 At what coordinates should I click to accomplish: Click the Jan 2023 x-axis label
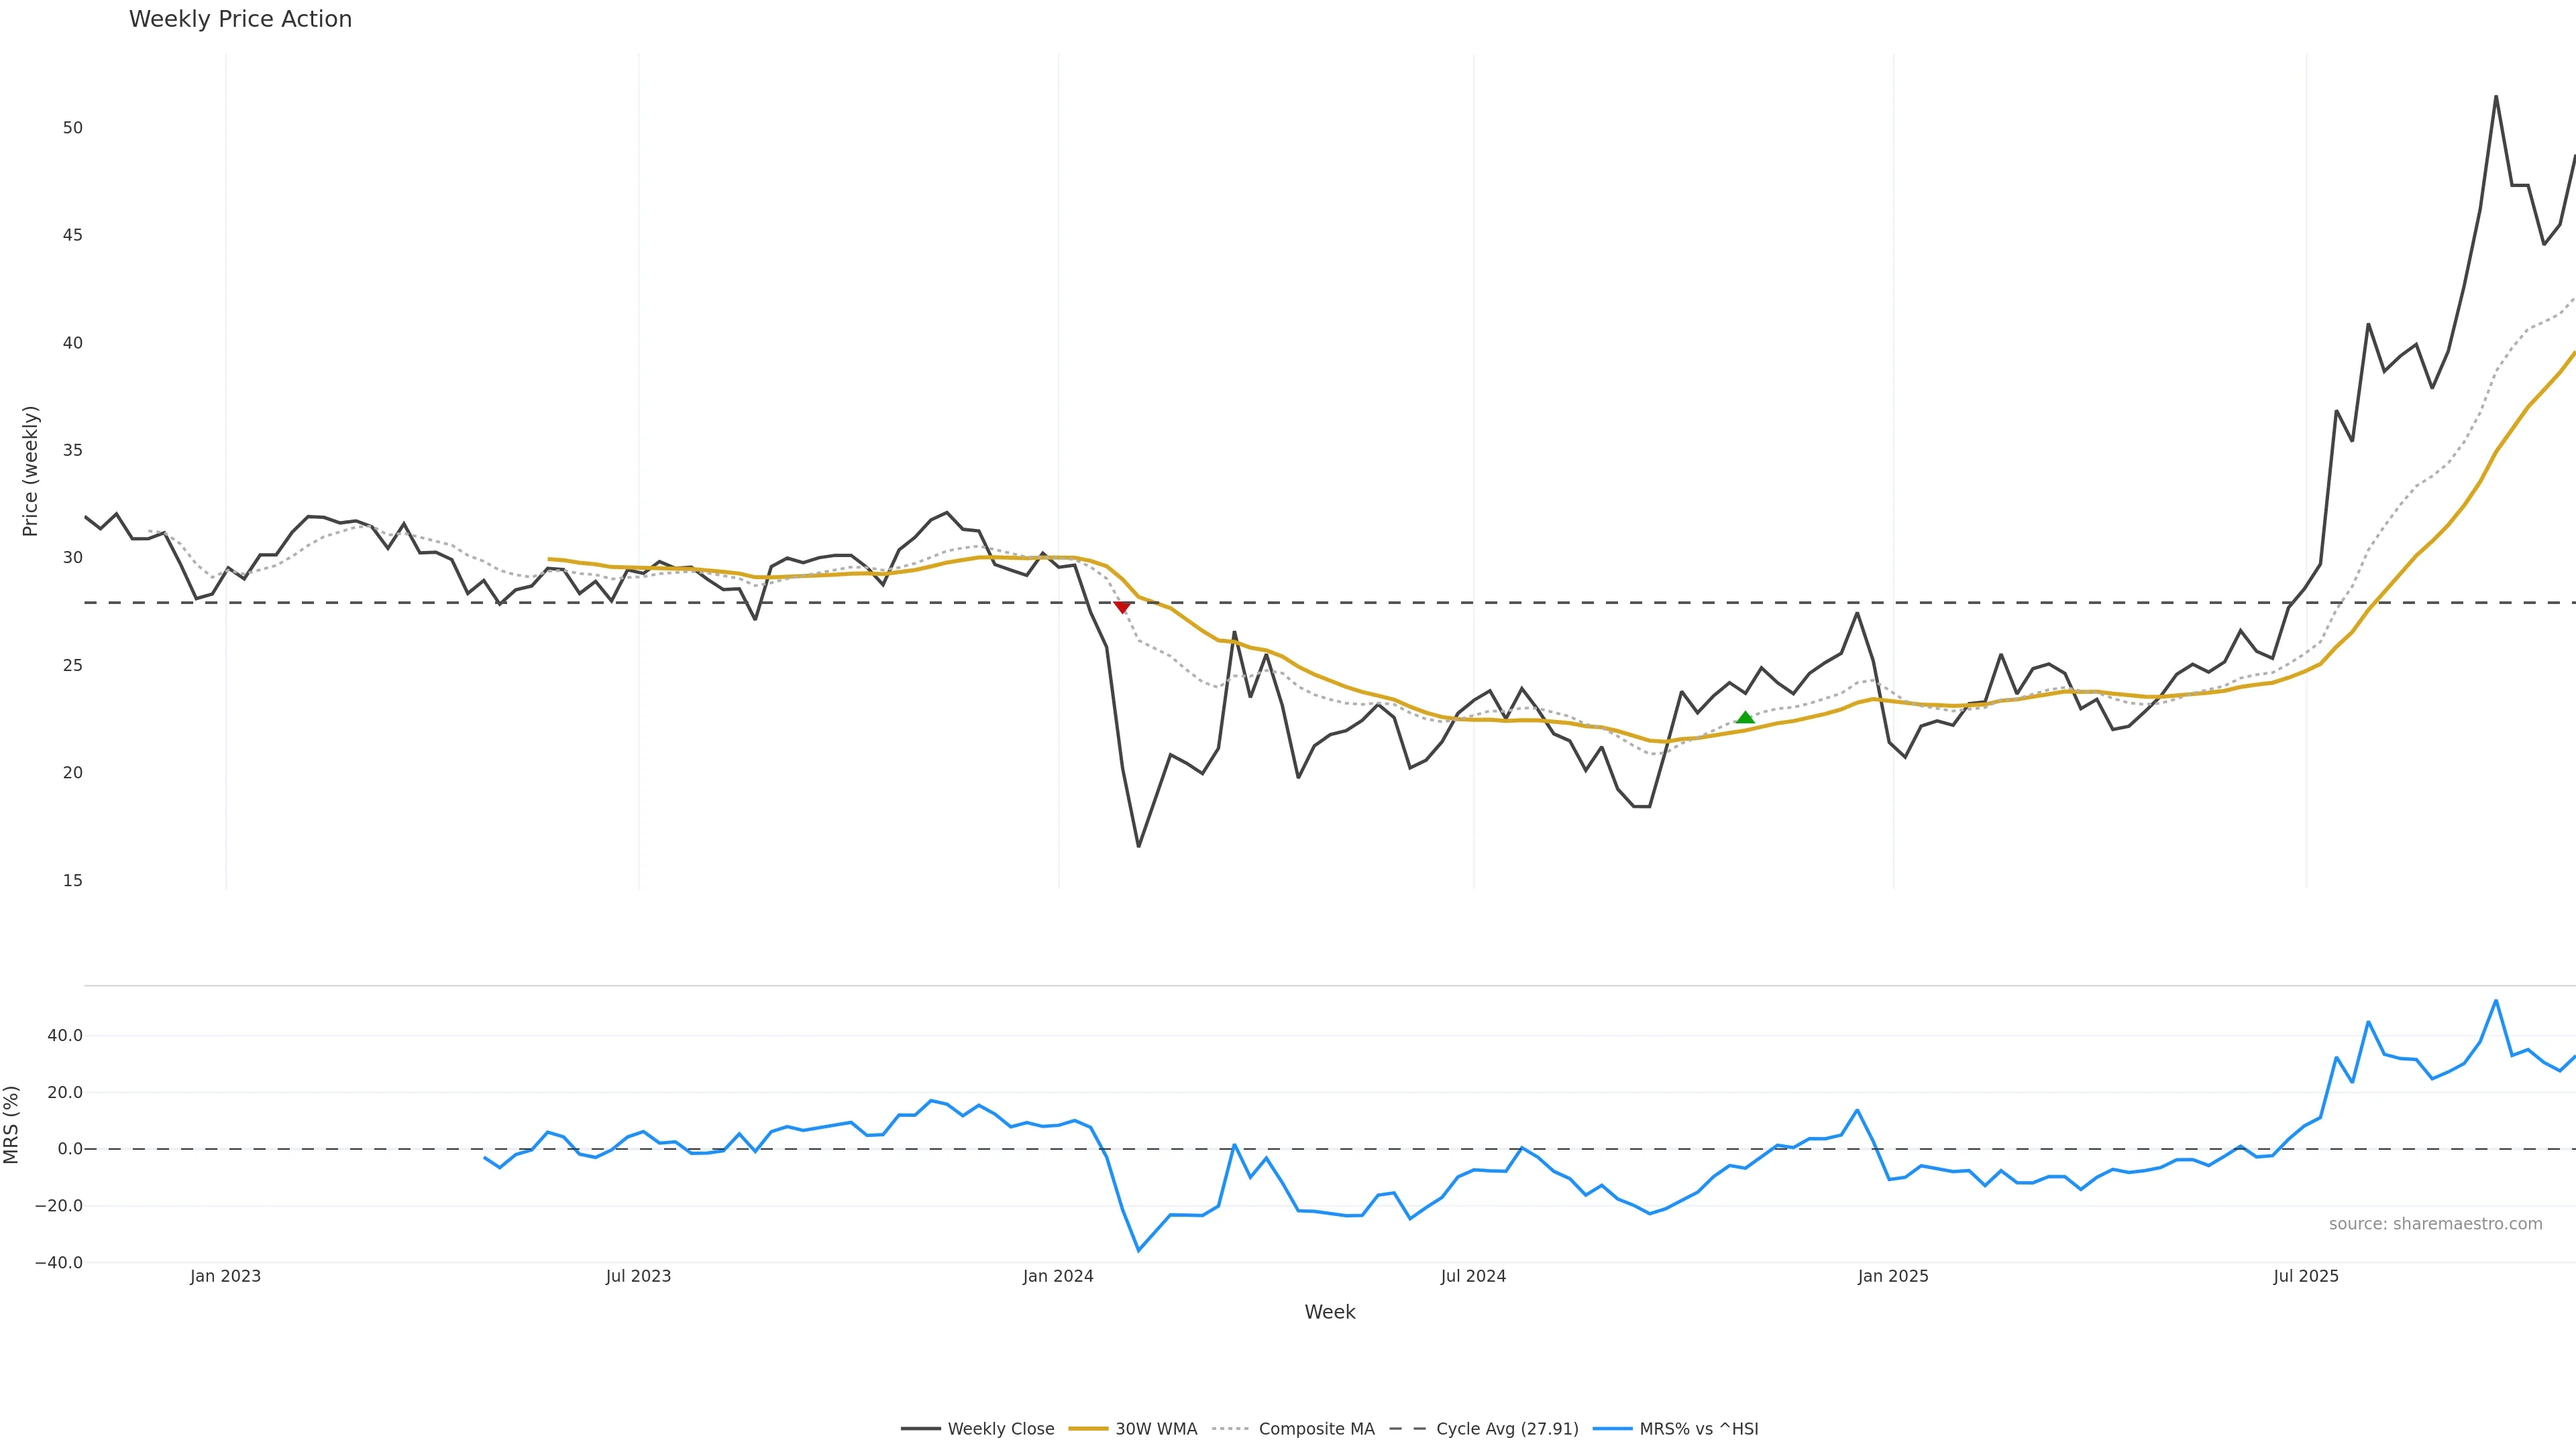coord(225,1276)
